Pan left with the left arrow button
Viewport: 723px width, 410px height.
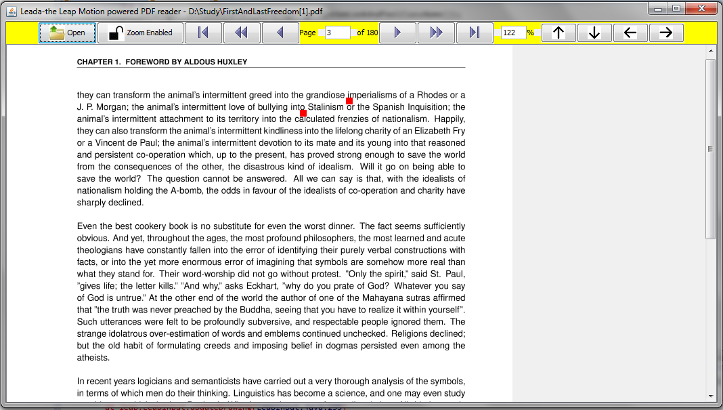(x=630, y=33)
